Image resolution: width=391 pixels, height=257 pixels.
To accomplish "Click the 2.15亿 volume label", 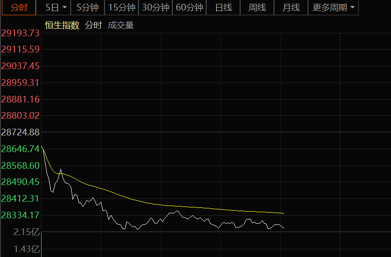I will click(x=26, y=232).
